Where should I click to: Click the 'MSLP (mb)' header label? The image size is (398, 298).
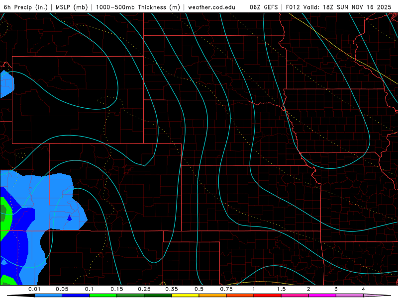click(x=72, y=7)
